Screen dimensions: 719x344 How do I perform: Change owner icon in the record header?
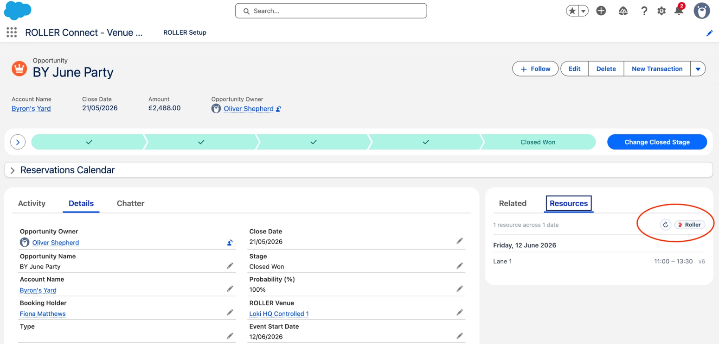click(x=278, y=109)
